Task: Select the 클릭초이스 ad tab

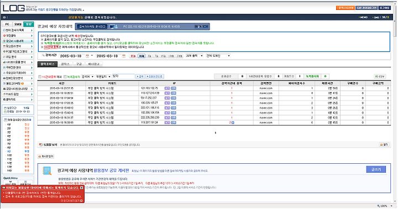Action: click(x=47, y=64)
